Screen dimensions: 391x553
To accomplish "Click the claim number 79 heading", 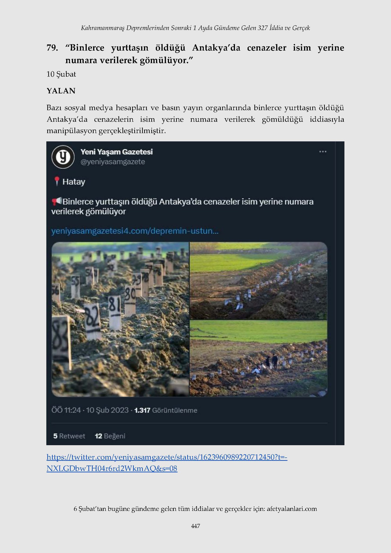I will 52,48.
